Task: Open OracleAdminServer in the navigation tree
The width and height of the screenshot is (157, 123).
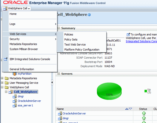Action: click(29, 101)
